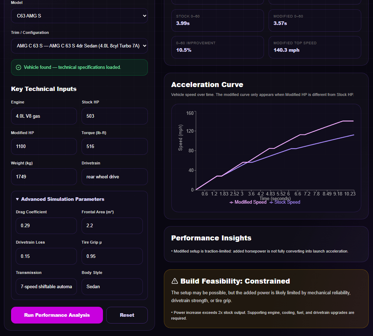The height and width of the screenshot is (336, 373).
Task: Click the Engine input field
Action: [x=44, y=116]
